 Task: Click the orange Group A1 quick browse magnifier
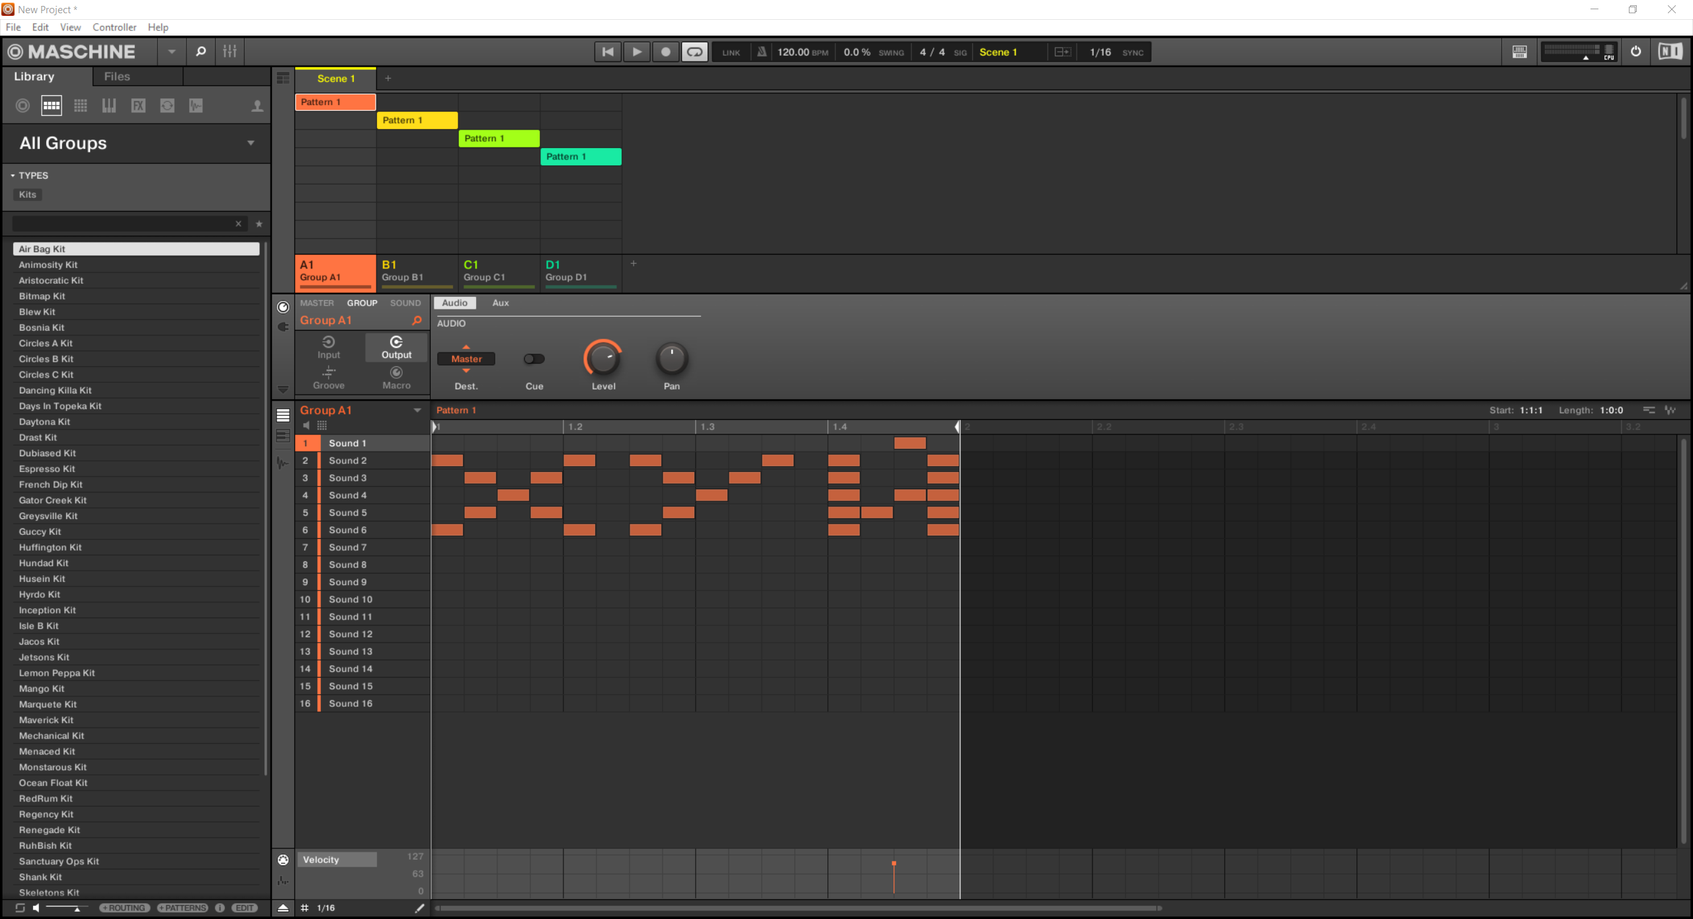(417, 320)
